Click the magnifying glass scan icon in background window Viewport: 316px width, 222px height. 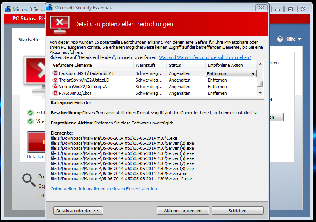coord(29,180)
